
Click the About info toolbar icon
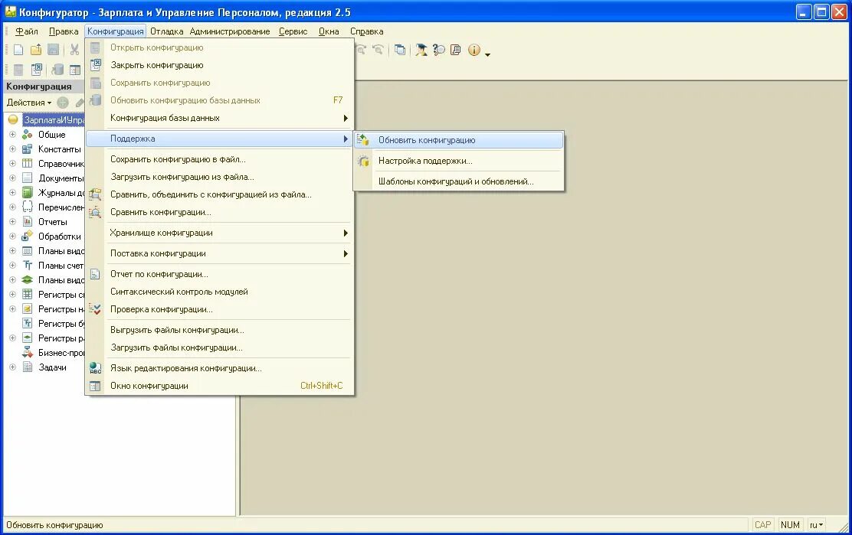tap(474, 50)
